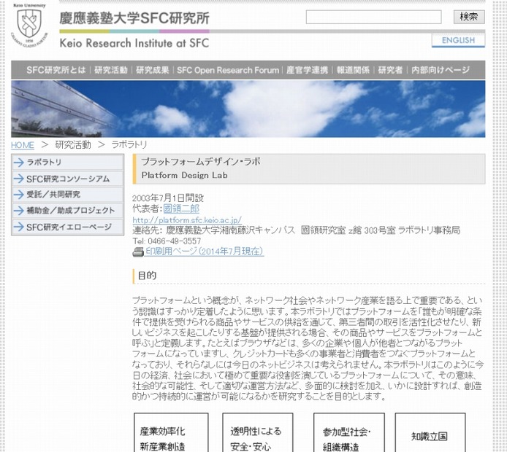This screenshot has width=507, height=452.
Task: Switch to the ENGLISH version
Action: coord(458,41)
